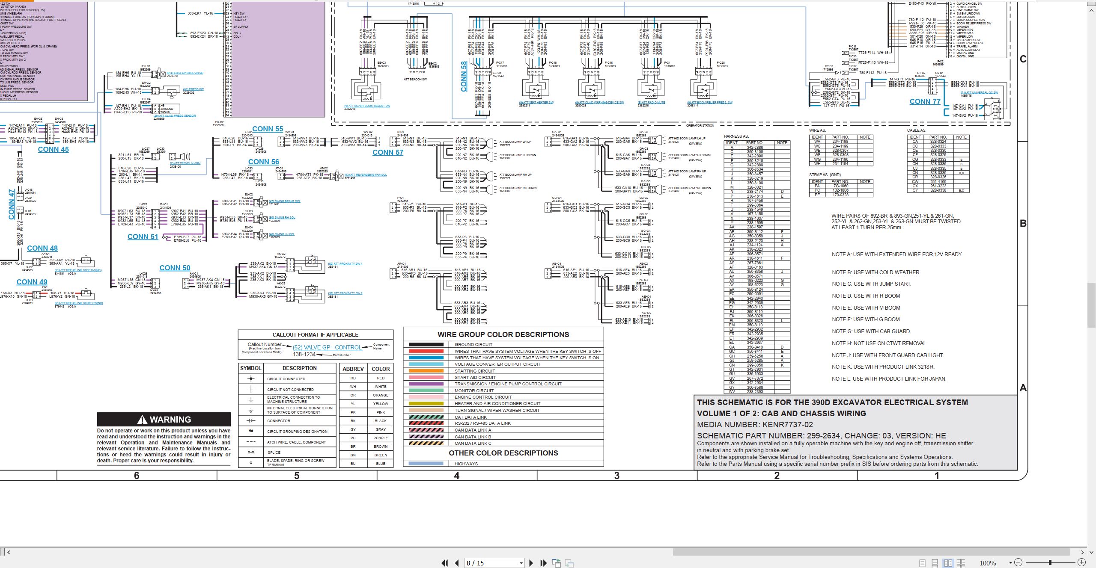Click the CABLE AS. table heading
Image resolution: width=1096 pixels, height=568 pixels.
point(916,130)
